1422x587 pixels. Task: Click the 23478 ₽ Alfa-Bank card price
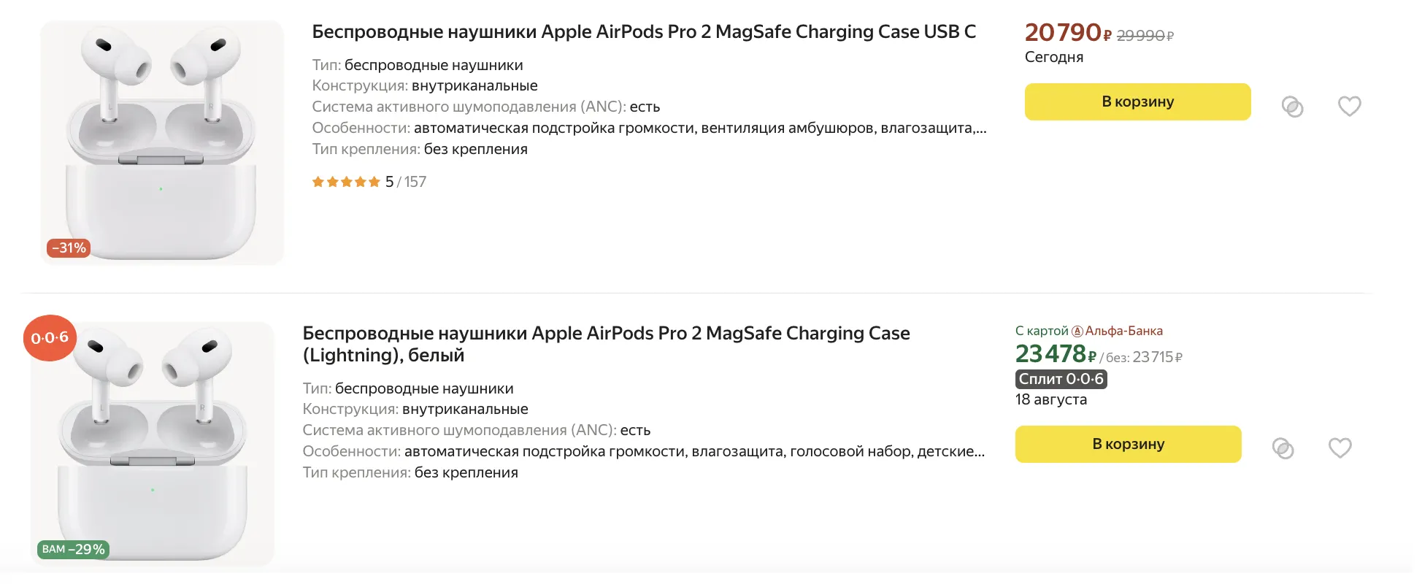(1055, 355)
